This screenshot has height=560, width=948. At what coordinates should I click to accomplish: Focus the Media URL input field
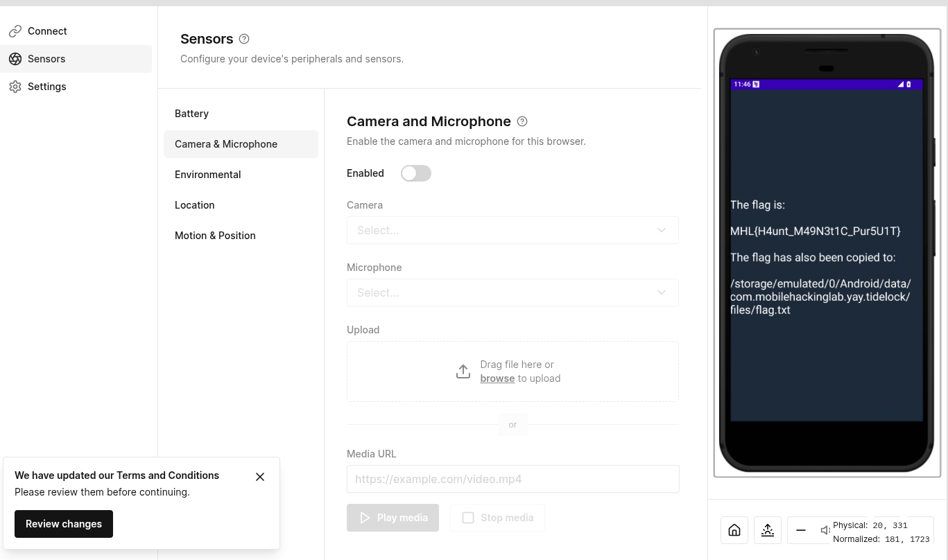coord(512,479)
